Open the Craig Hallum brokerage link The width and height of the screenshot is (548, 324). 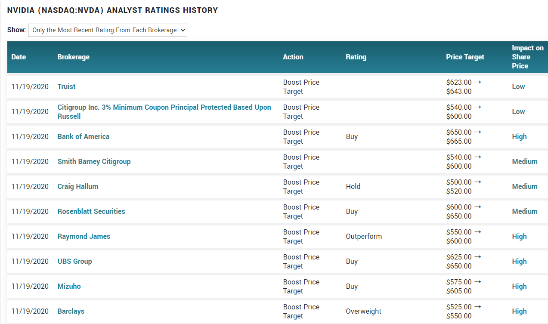(x=78, y=186)
